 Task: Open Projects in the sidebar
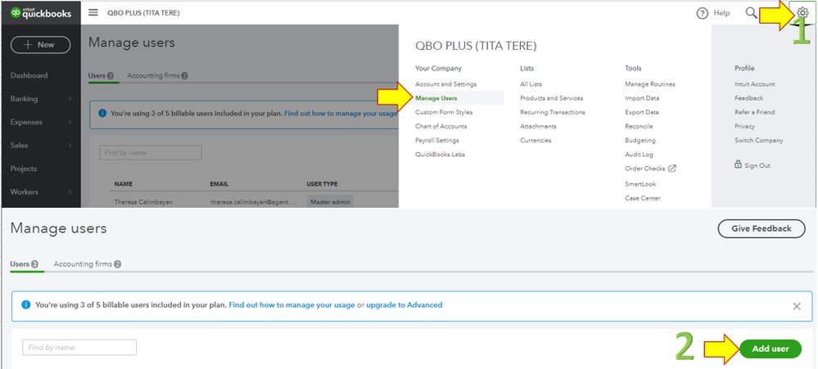point(24,169)
